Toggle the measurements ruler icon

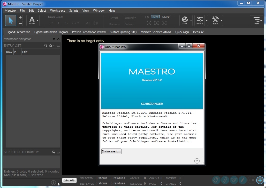click(x=225, y=180)
